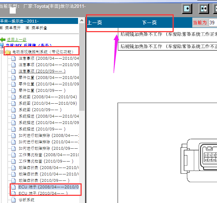Click the tree panel scrollbar up arrow
This screenshot has width=217, height=203.
[x=82, y=21]
